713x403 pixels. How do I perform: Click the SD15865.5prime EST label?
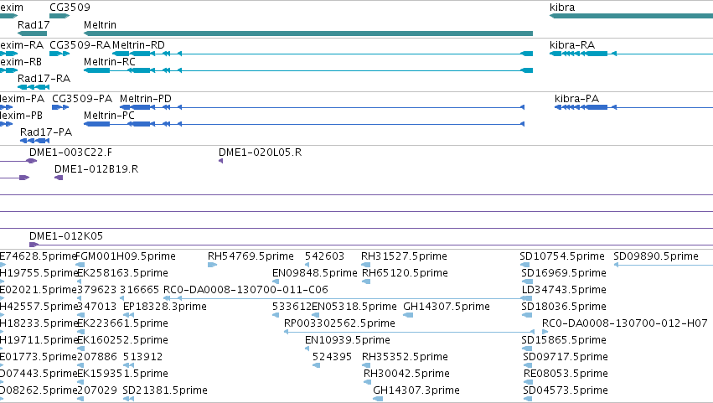coord(564,341)
